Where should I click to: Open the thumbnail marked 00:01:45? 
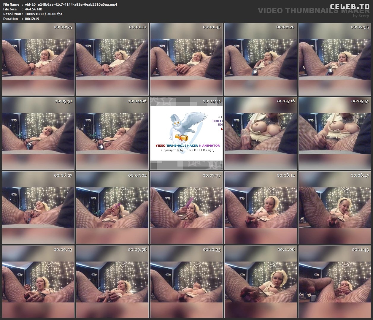click(186, 59)
